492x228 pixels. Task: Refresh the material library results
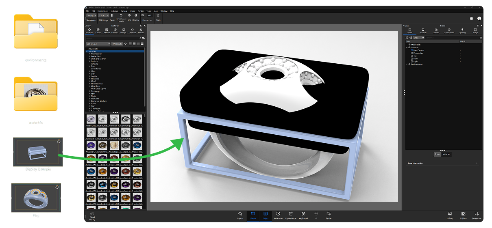pyautogui.click(x=126, y=43)
